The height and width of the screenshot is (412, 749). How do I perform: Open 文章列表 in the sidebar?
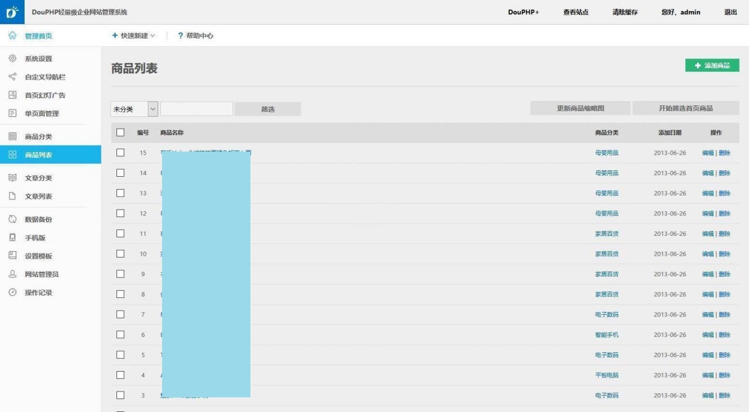coord(39,196)
